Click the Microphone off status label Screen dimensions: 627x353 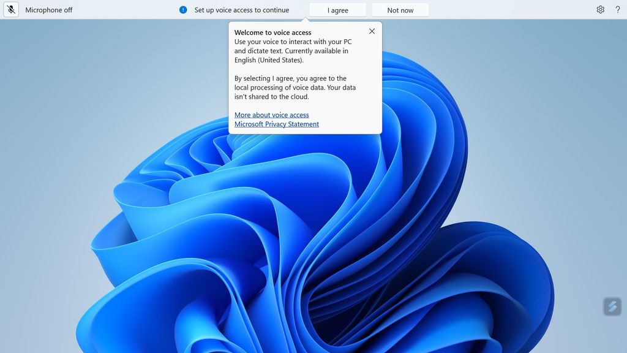point(49,9)
